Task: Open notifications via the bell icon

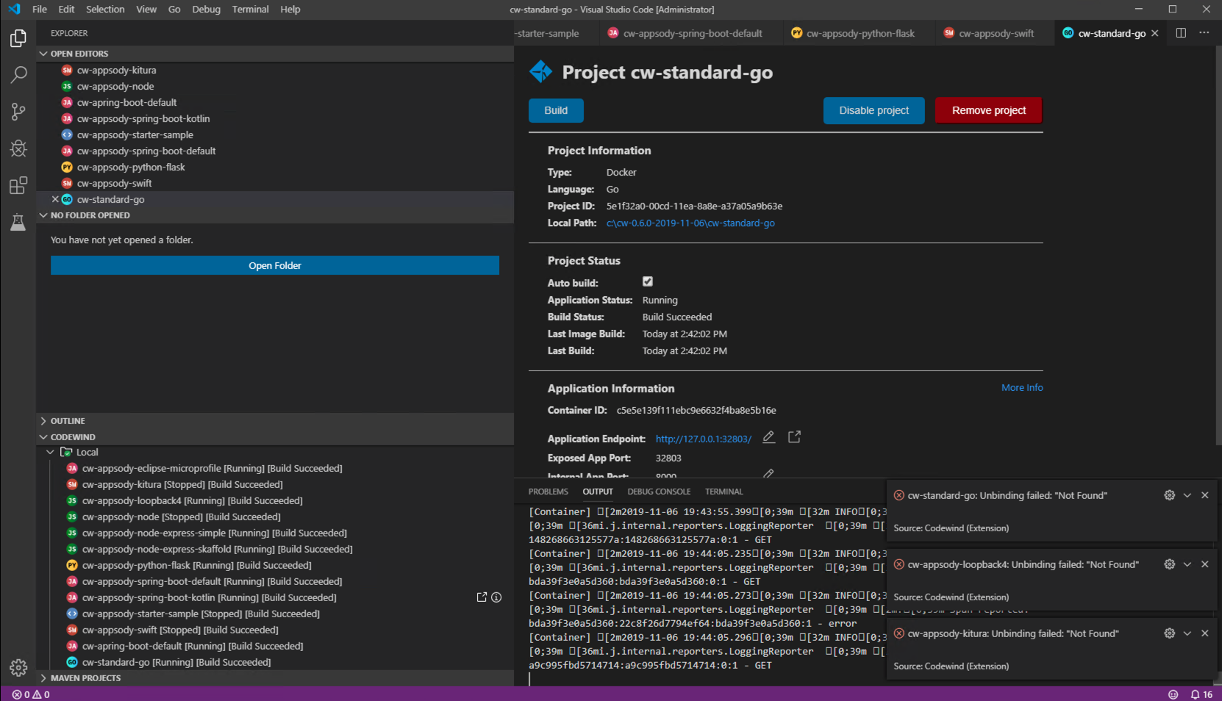Action: pyautogui.click(x=1195, y=694)
